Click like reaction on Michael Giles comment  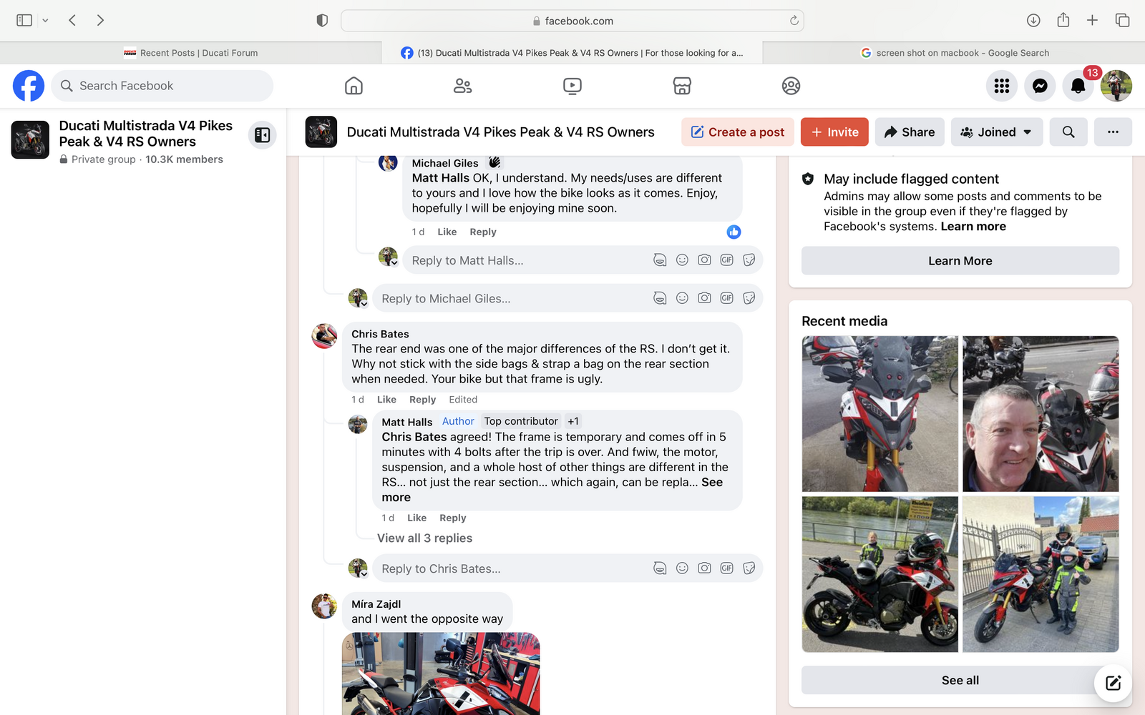447,232
